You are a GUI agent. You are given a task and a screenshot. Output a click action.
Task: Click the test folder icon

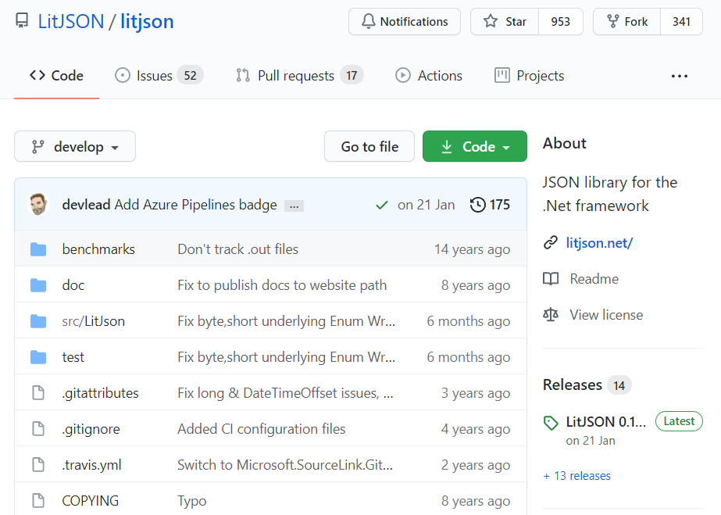(38, 357)
